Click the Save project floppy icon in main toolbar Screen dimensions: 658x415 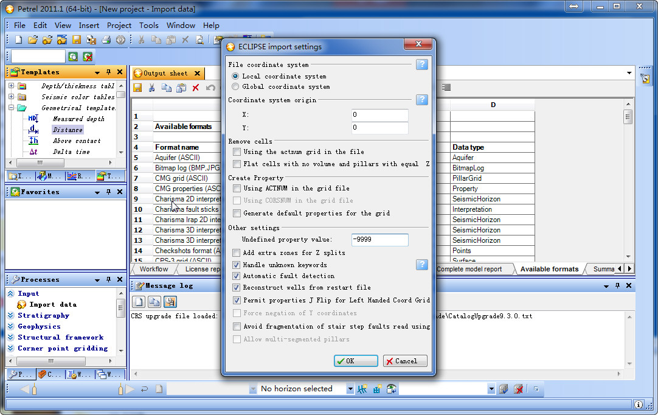pos(77,40)
